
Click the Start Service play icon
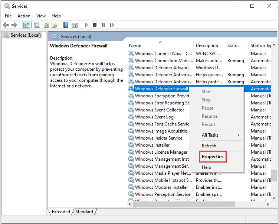point(86,25)
